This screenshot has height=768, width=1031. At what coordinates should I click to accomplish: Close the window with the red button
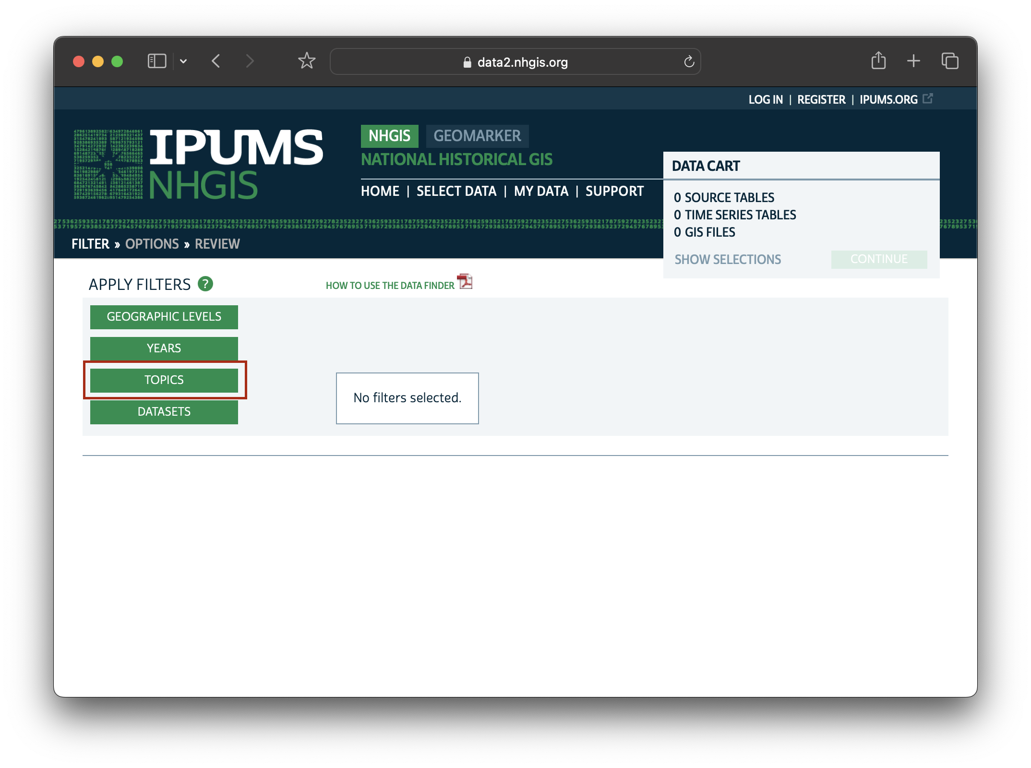coord(79,61)
